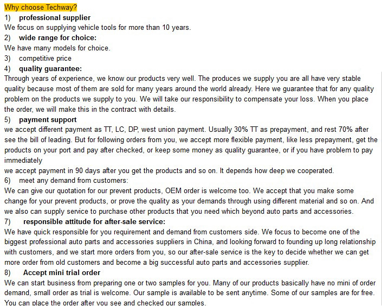
Task: Click 'meet any demand from customers:' item
Action: click(x=74, y=180)
